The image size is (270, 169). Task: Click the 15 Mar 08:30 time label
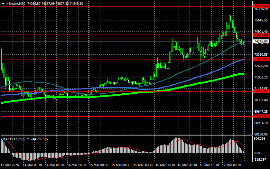[121, 165]
